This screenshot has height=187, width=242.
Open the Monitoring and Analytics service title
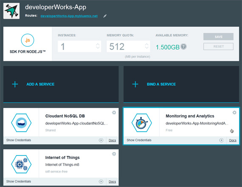190,116
